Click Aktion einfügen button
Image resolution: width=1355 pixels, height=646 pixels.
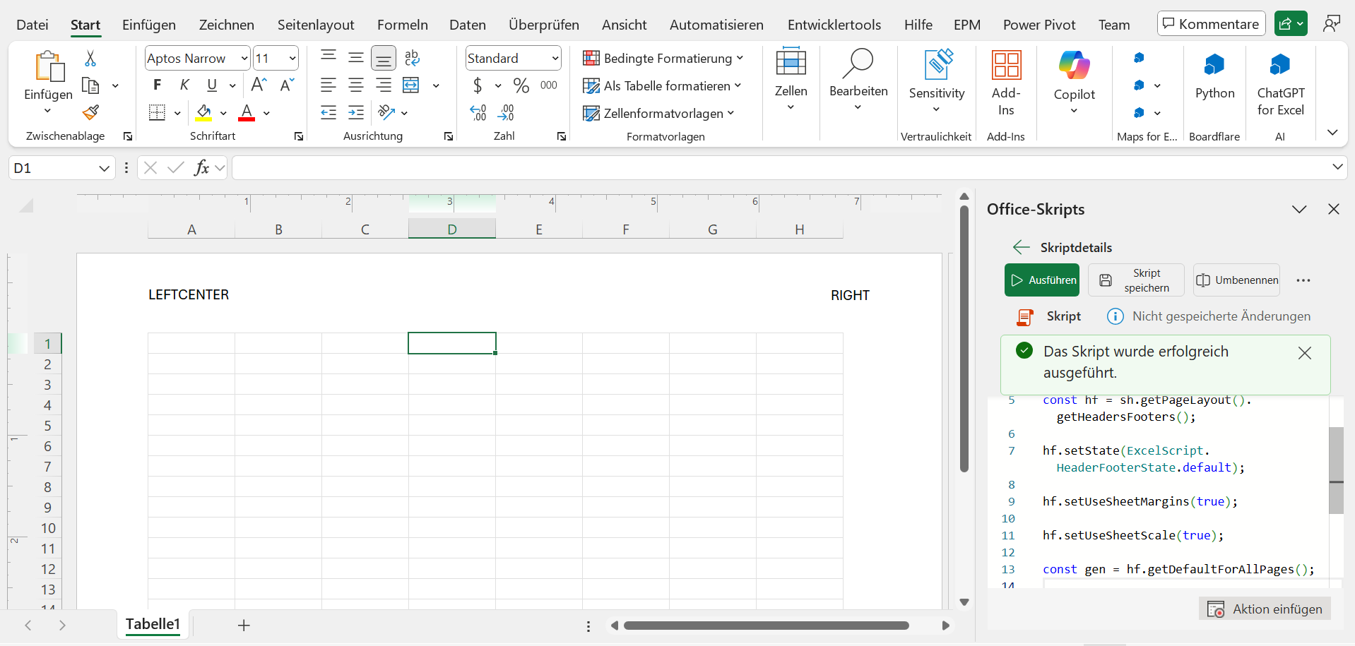tap(1265, 609)
